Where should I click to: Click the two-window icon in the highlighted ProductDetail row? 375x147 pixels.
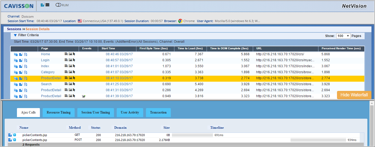coord(16,78)
